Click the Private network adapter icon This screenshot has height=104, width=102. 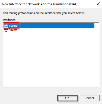pyautogui.click(x=6, y=30)
